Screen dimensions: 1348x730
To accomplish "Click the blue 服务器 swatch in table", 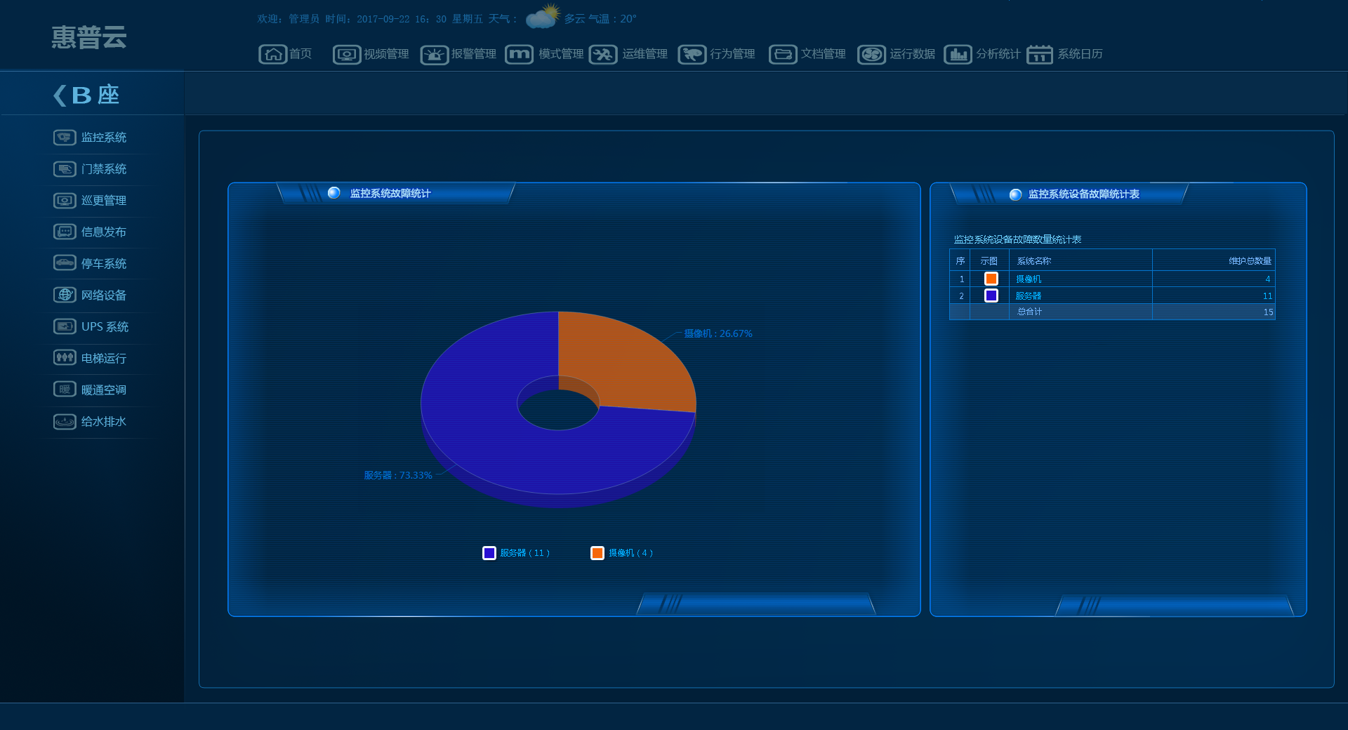I will pos(991,296).
